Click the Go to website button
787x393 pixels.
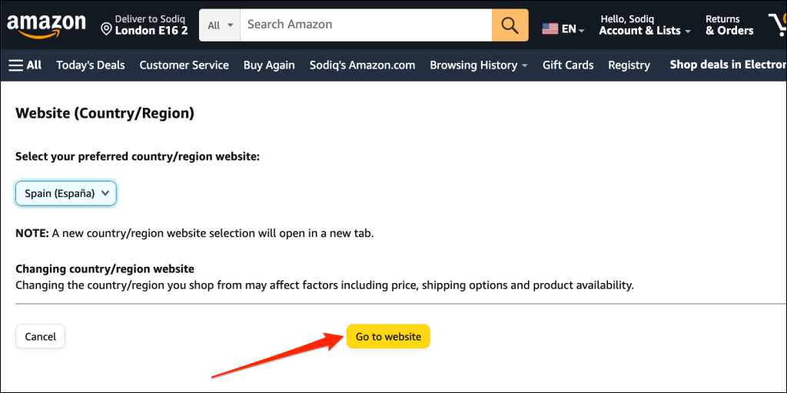pyautogui.click(x=388, y=337)
